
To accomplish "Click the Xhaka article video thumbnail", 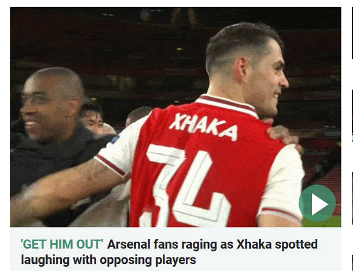I will coord(175,117).
